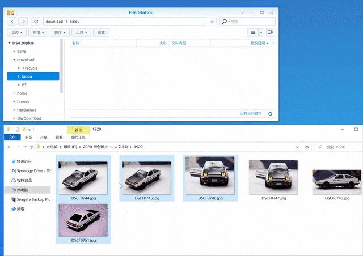Expand the BT folder node

point(19,85)
